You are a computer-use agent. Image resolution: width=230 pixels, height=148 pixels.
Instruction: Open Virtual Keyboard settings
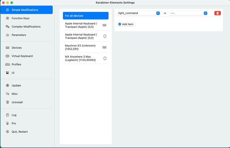point(27,56)
